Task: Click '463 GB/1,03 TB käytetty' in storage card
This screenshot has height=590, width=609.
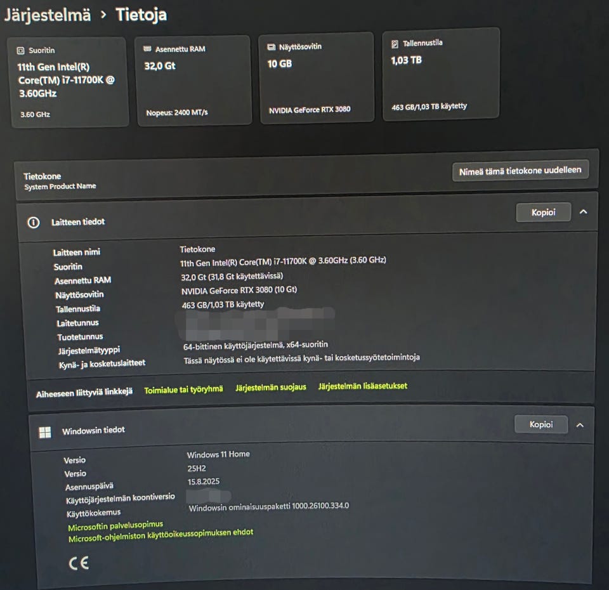Action: 429,107
